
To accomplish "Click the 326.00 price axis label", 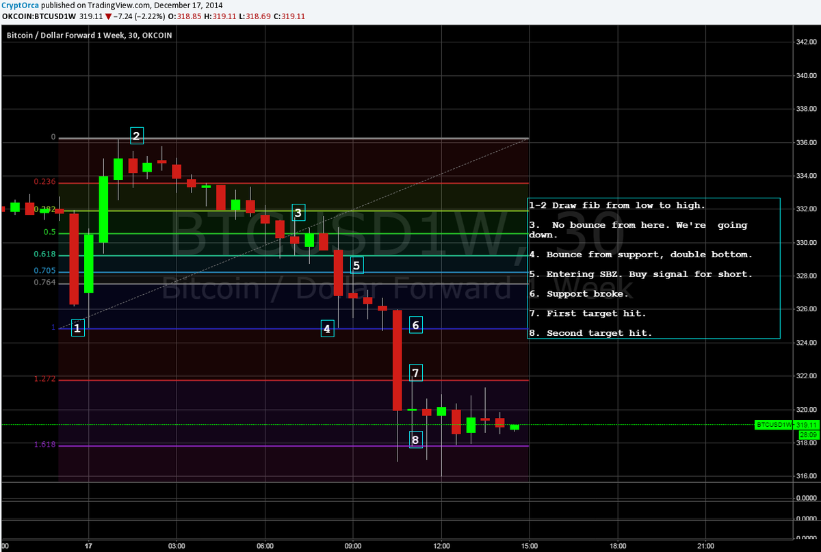I will pos(805,309).
